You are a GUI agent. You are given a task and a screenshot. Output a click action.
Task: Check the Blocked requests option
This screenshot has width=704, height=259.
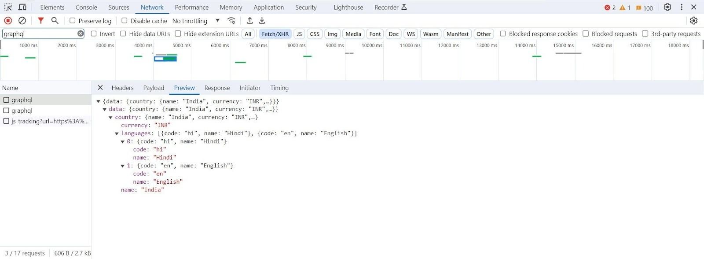[586, 33]
